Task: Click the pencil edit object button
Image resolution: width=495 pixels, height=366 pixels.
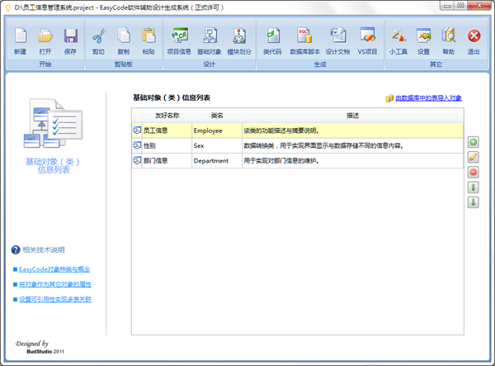Action: (473, 157)
